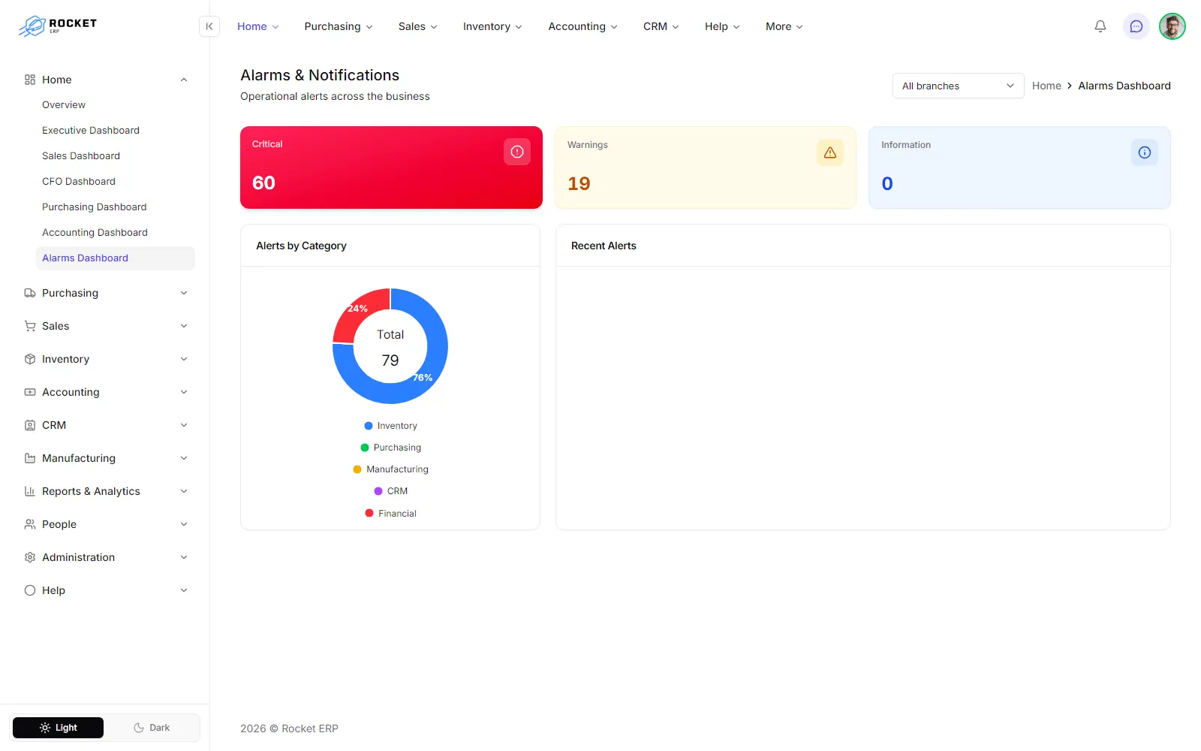This screenshot has height=751, width=1201.
Task: Toggle Inventory legend in chart
Action: (390, 426)
